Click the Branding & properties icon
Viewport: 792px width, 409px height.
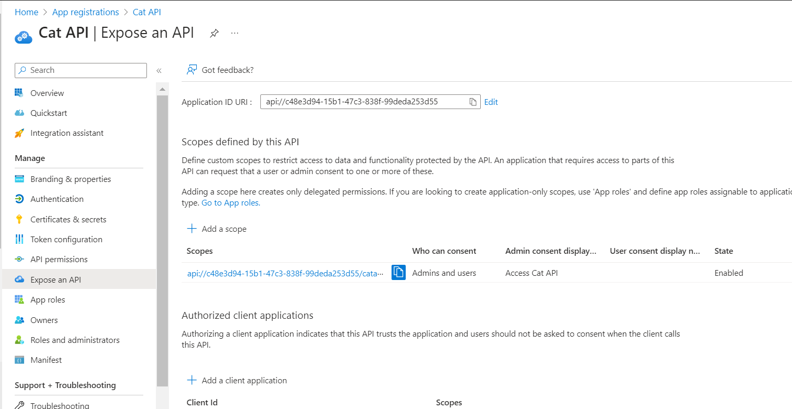pyautogui.click(x=19, y=179)
